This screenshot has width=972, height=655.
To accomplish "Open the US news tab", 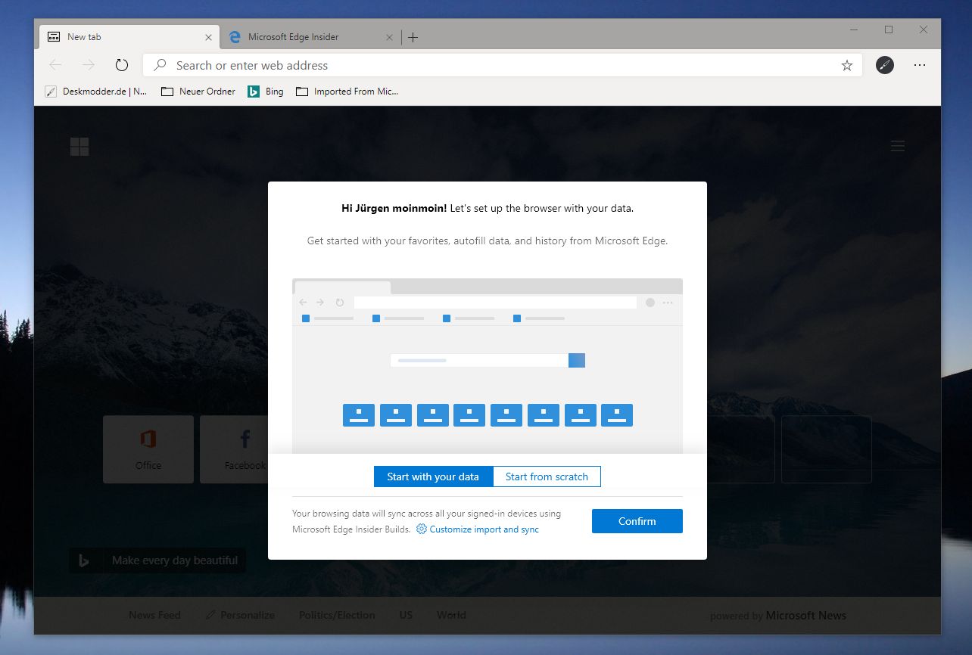I will pyautogui.click(x=406, y=616).
